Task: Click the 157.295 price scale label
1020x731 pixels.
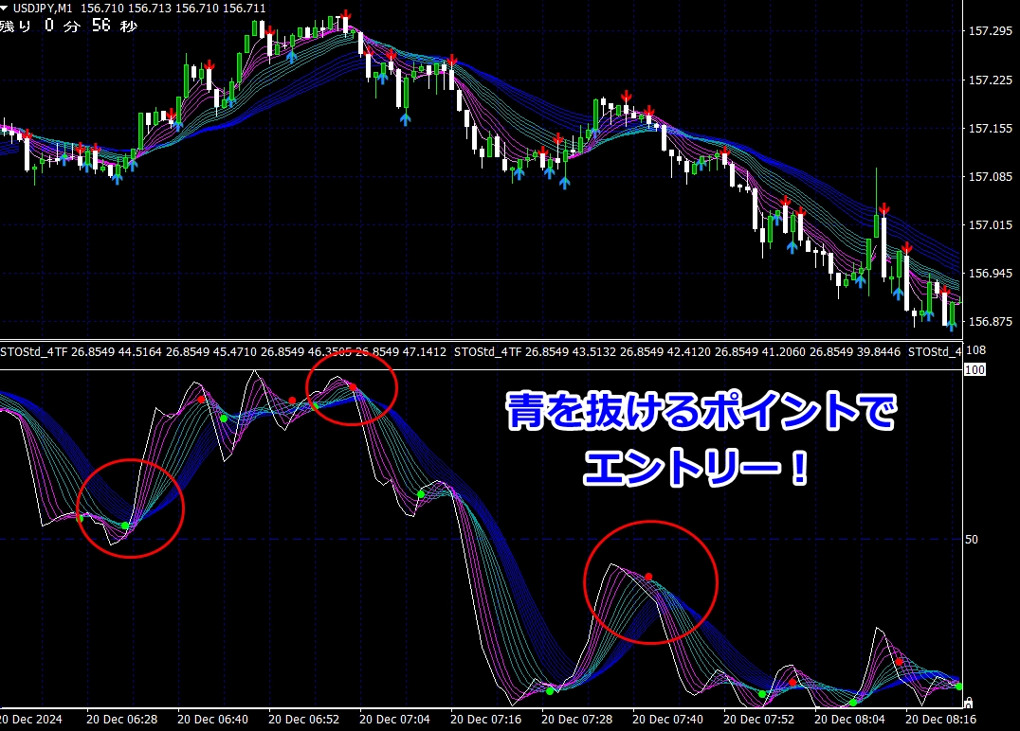Action: (990, 32)
